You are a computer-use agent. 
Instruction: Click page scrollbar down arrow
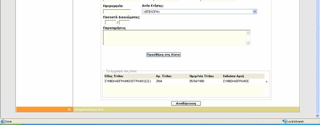(x=318, y=116)
